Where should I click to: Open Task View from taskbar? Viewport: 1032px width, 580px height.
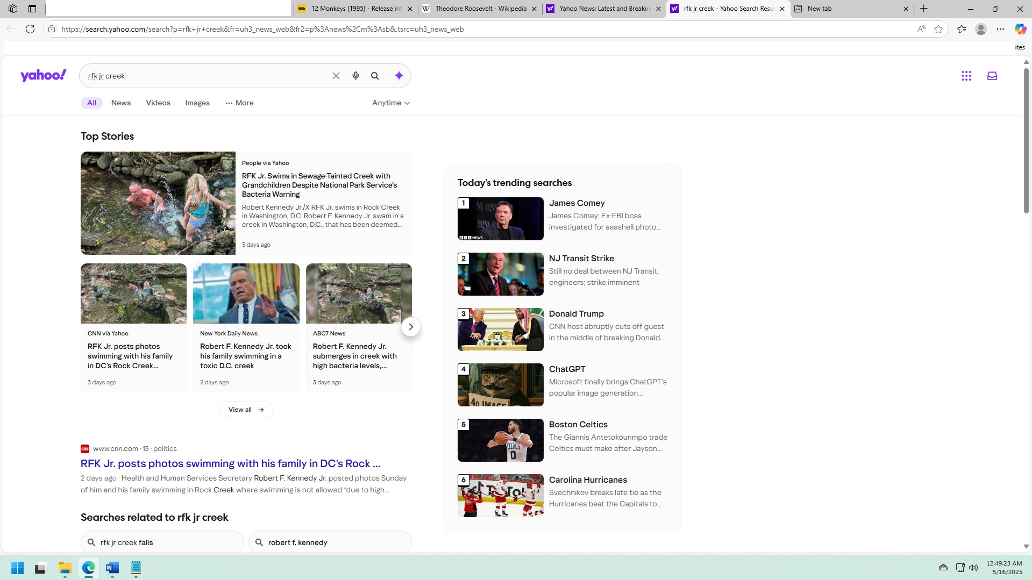coord(41,568)
